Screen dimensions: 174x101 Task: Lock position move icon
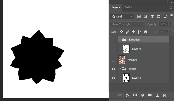133,32
